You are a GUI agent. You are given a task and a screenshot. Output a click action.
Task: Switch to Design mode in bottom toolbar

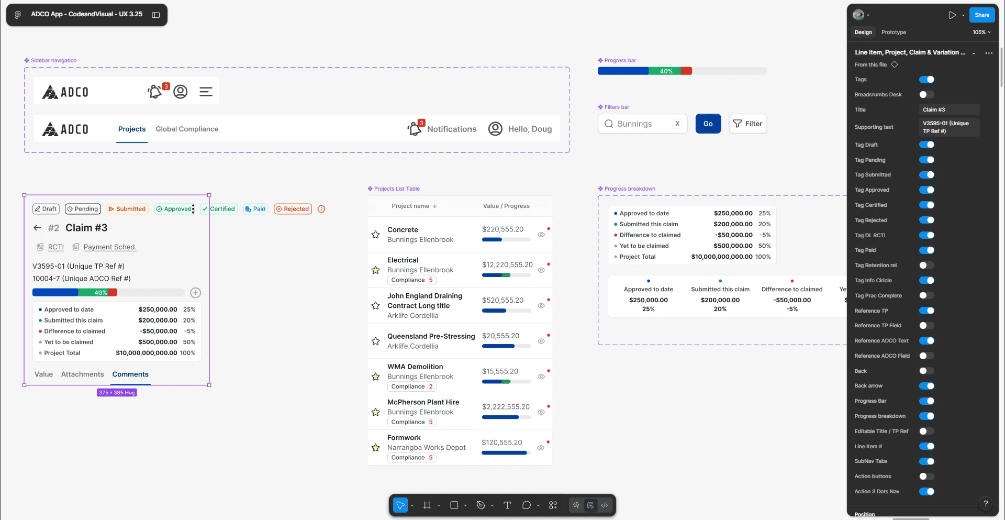point(590,505)
